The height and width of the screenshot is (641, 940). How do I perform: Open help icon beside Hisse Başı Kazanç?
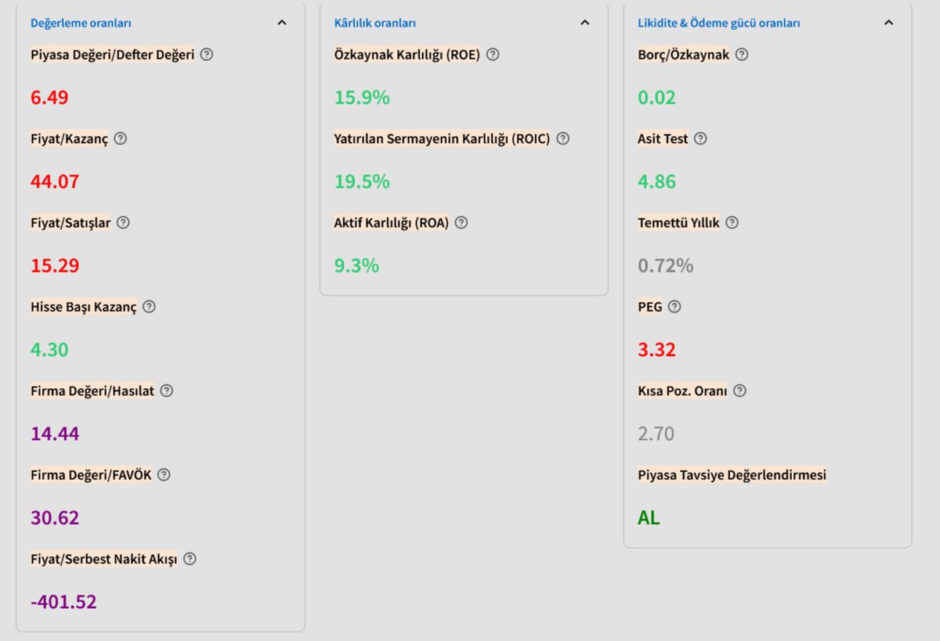149,307
